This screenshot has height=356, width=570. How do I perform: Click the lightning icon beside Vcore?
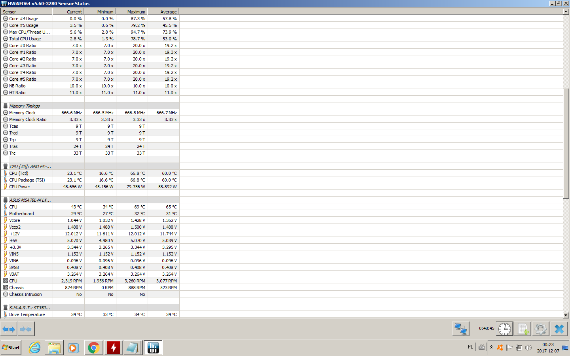pyautogui.click(x=6, y=220)
